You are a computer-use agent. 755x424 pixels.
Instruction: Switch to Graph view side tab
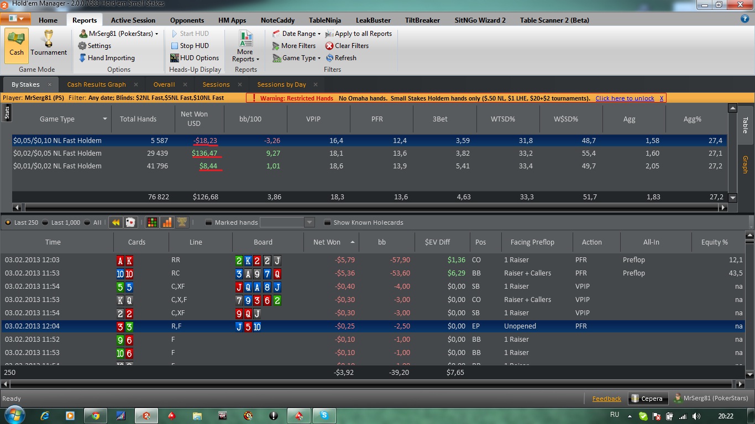coord(745,165)
